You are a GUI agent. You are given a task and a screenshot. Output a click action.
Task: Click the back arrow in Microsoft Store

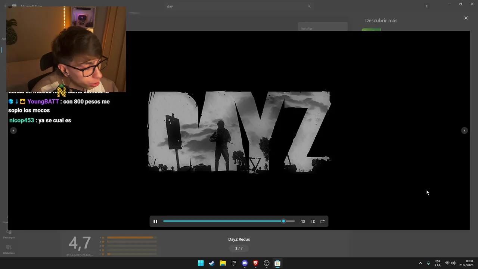pyautogui.click(x=5, y=6)
